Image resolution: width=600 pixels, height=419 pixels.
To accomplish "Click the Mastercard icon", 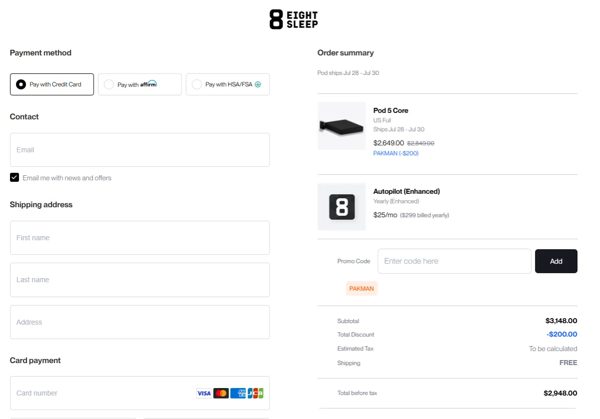I will (221, 393).
